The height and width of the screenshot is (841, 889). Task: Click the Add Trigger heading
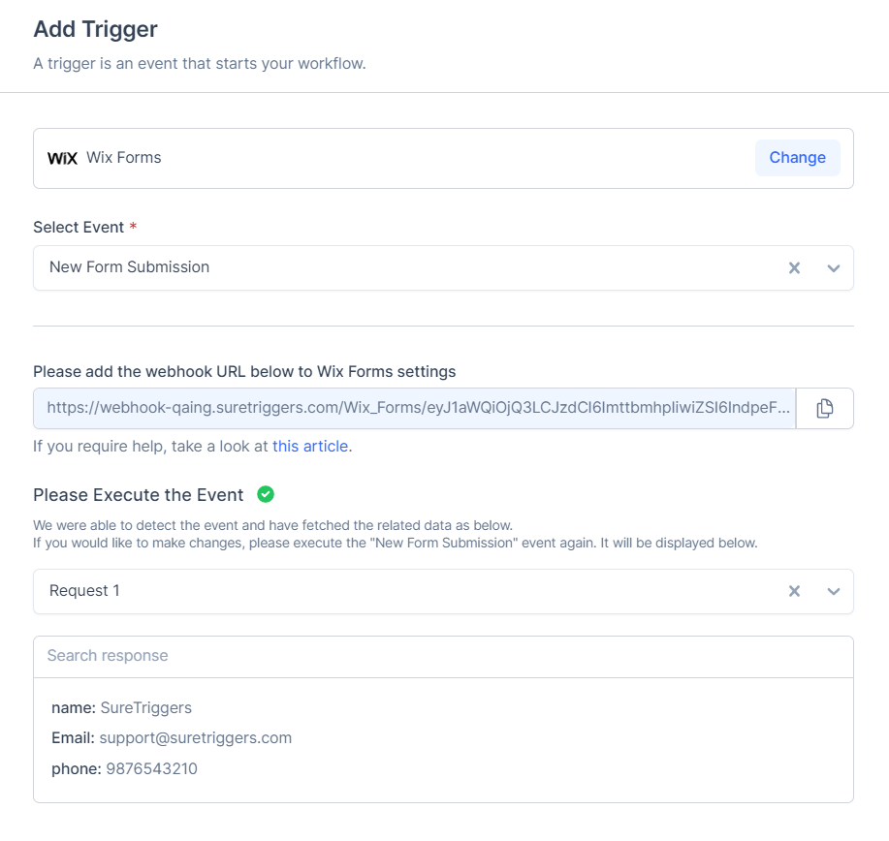[x=95, y=29]
